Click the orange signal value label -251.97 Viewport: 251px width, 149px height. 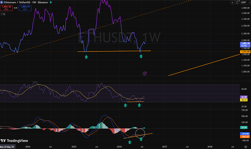click(245, 137)
